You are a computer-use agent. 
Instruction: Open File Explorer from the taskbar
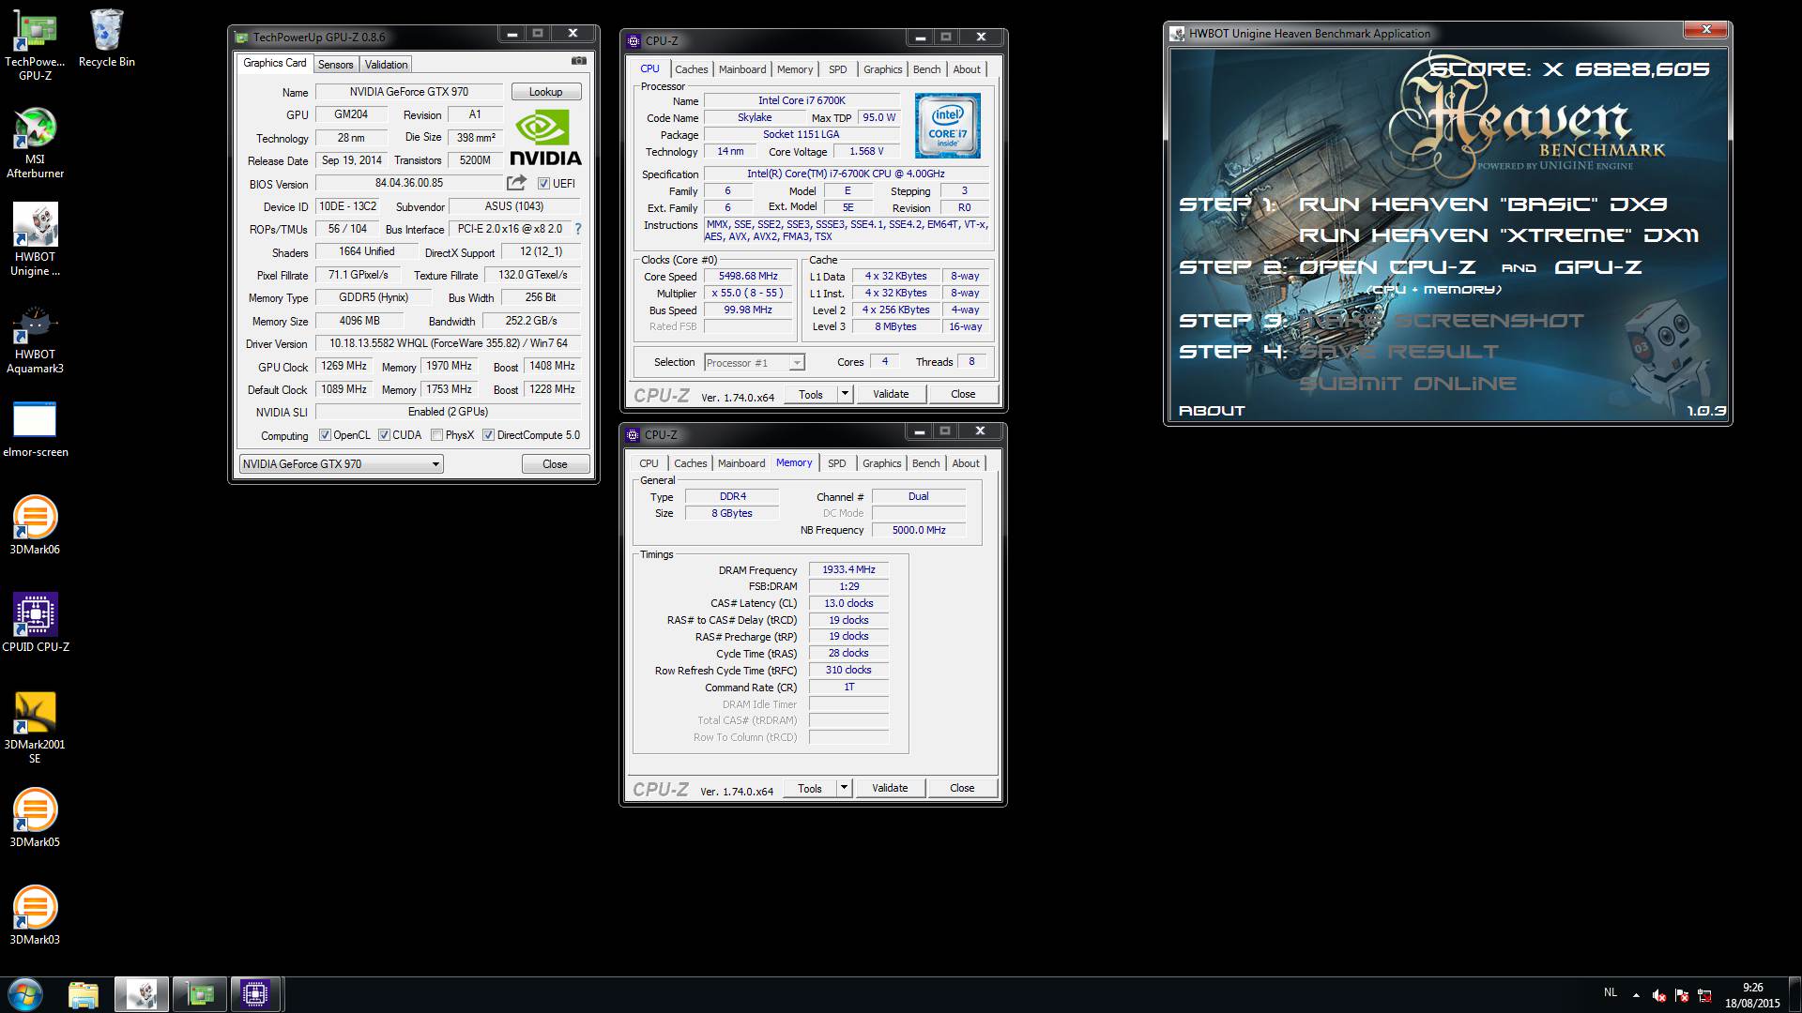84,994
